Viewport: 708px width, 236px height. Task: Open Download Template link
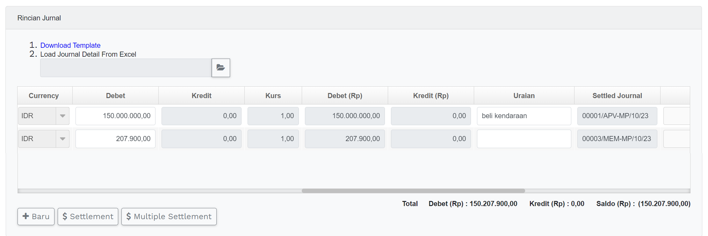(x=70, y=46)
